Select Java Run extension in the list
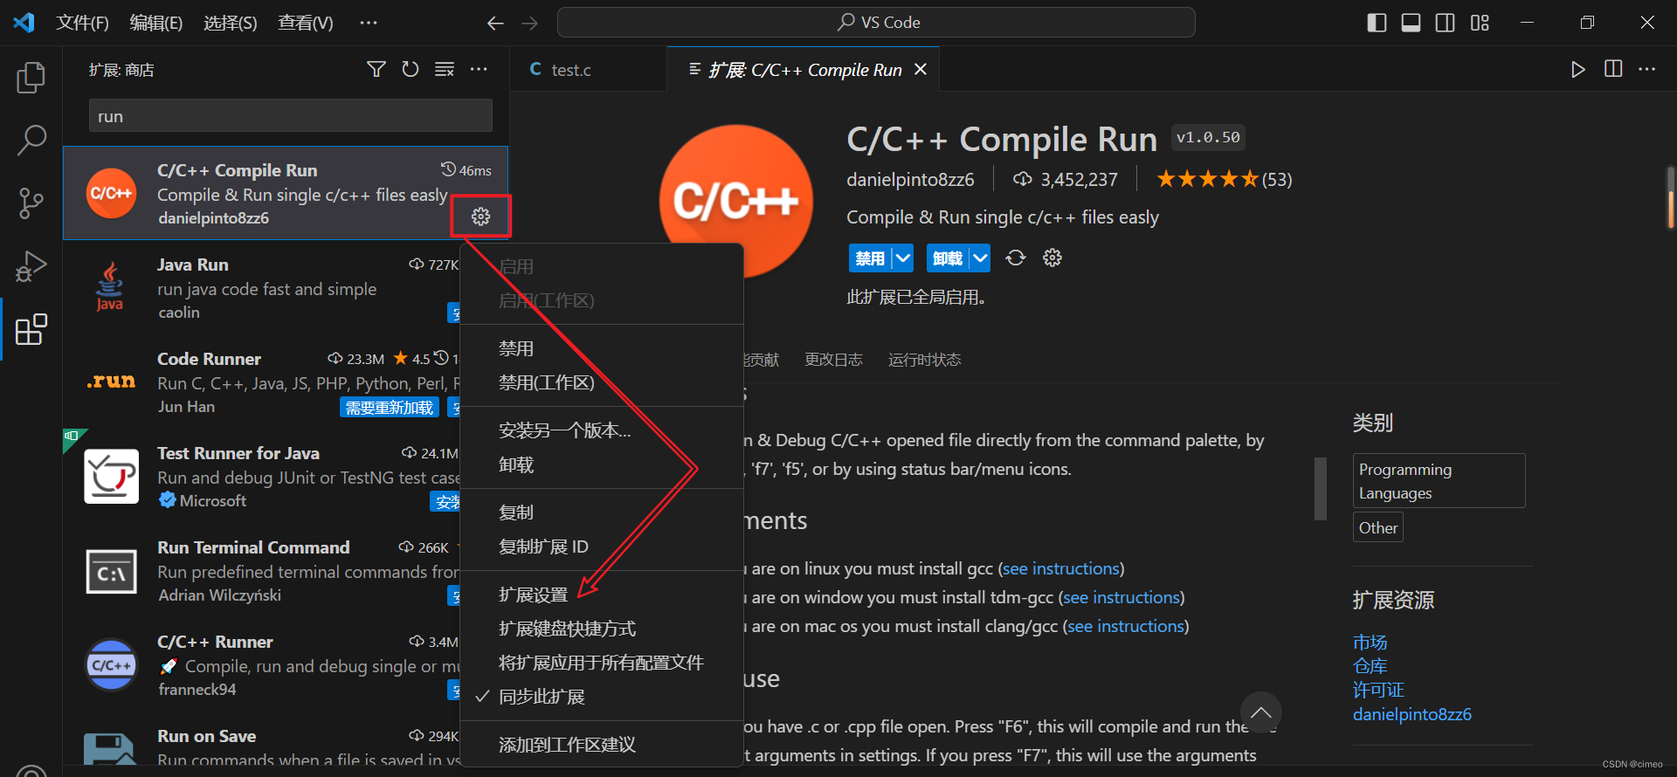Screen dimensions: 1677x777 coord(261,288)
